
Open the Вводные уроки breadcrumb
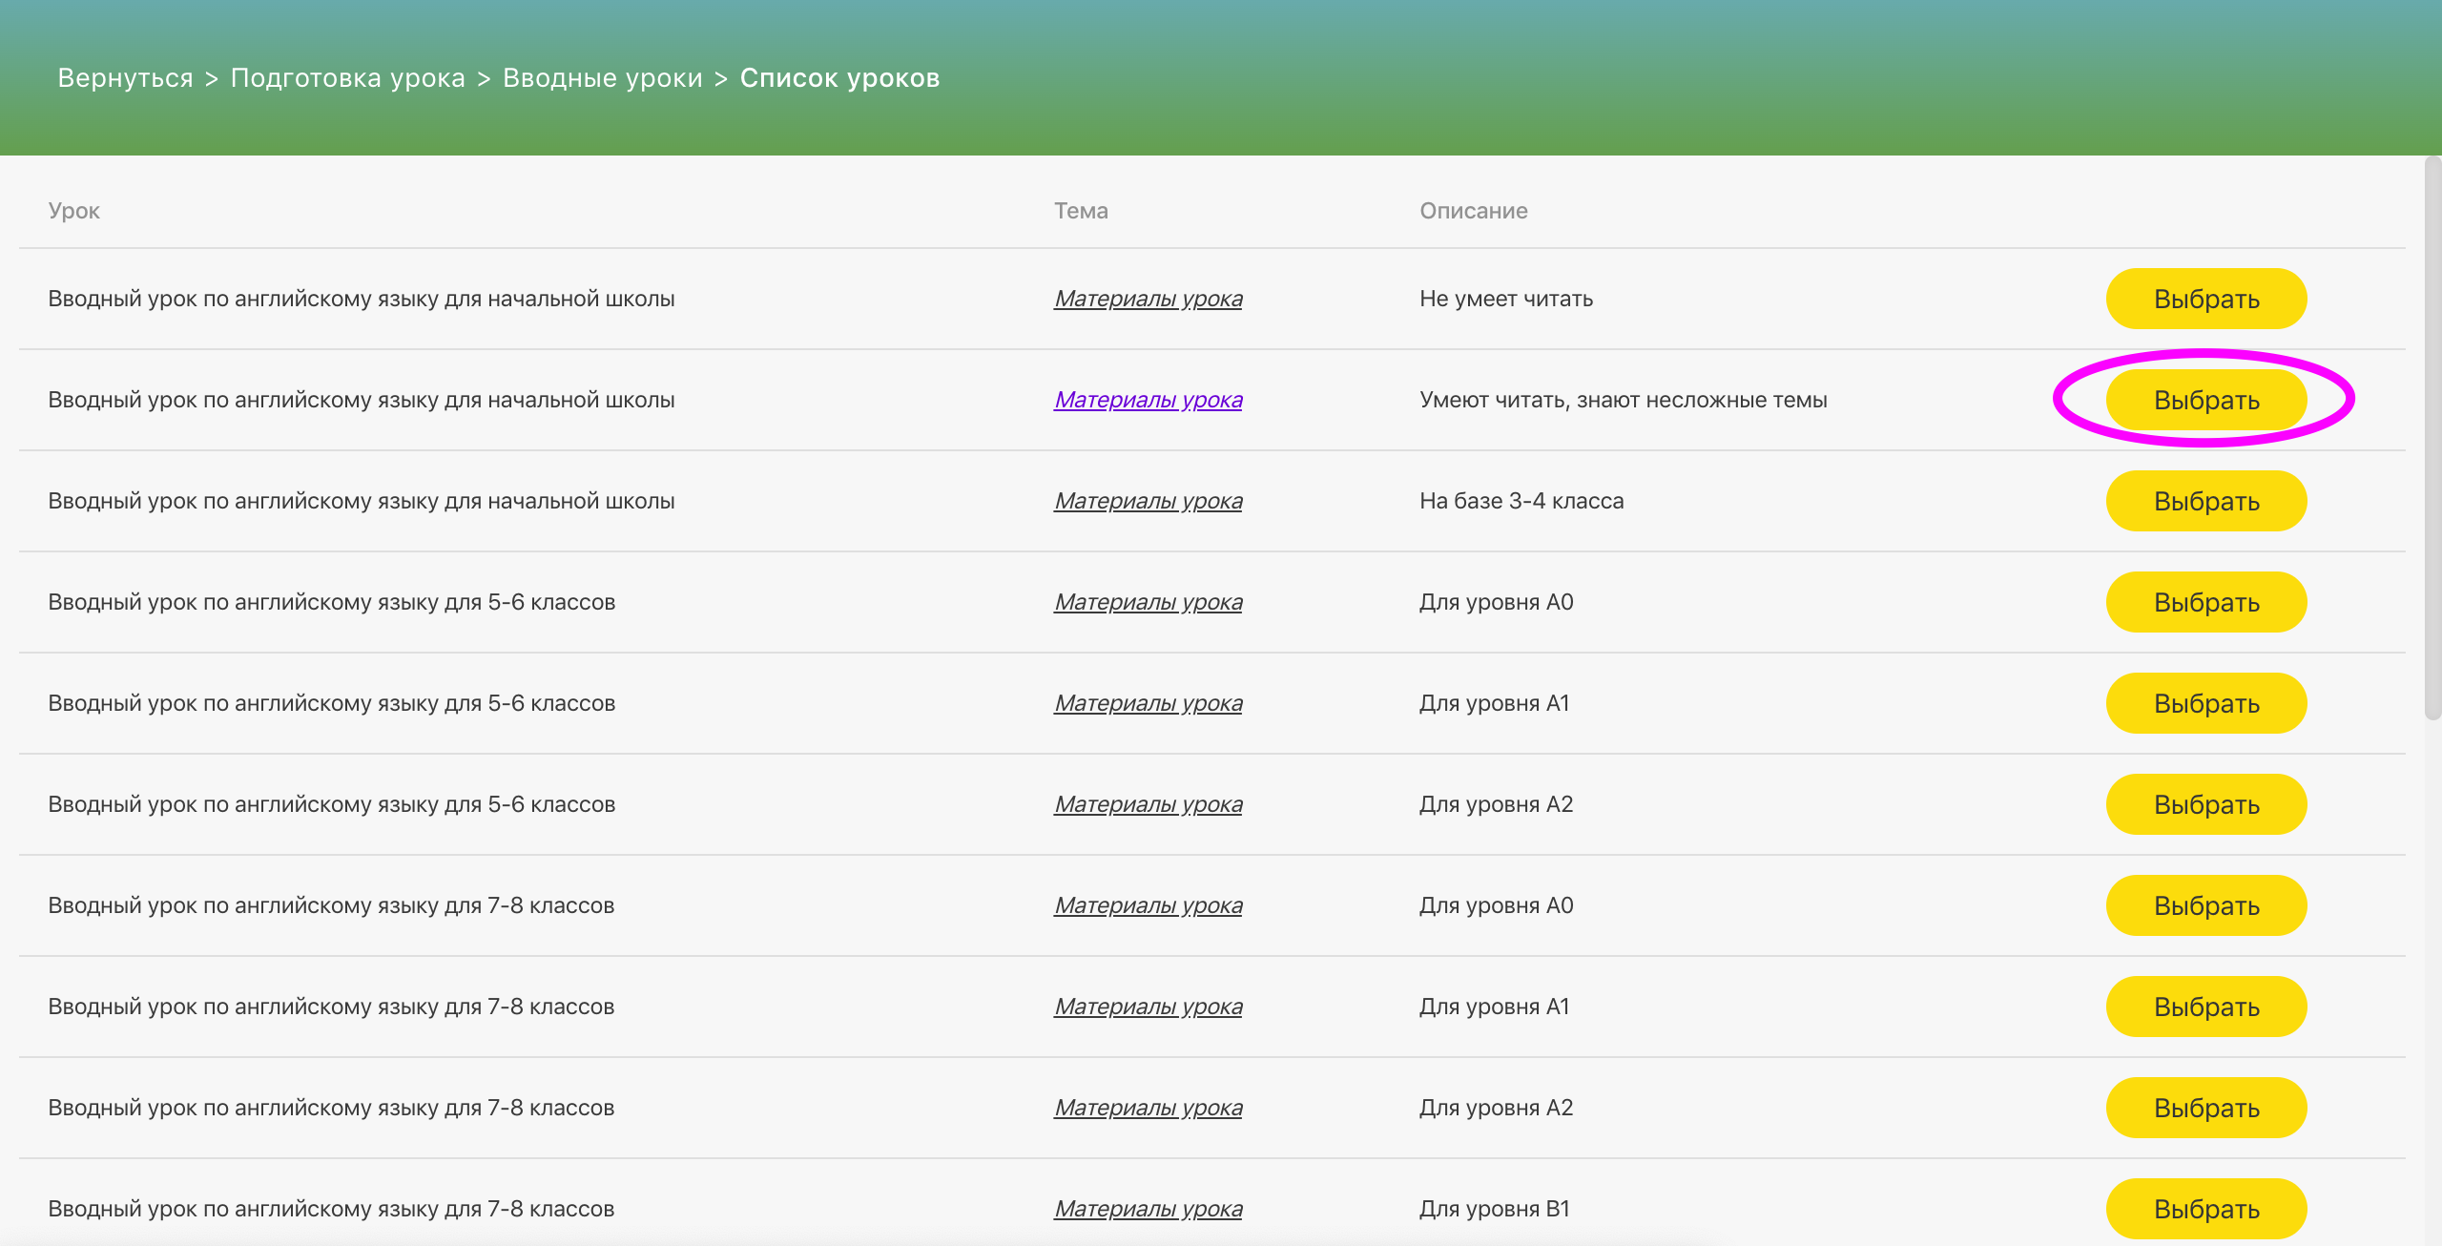pos(603,78)
